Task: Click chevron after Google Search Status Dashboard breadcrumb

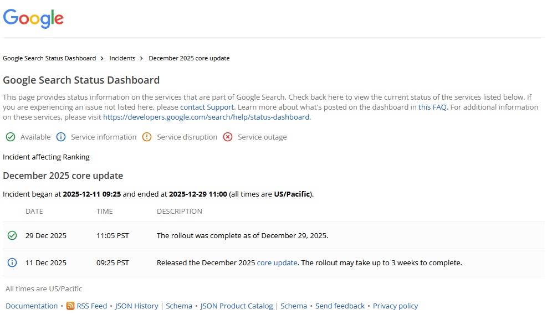Action: [102, 59]
